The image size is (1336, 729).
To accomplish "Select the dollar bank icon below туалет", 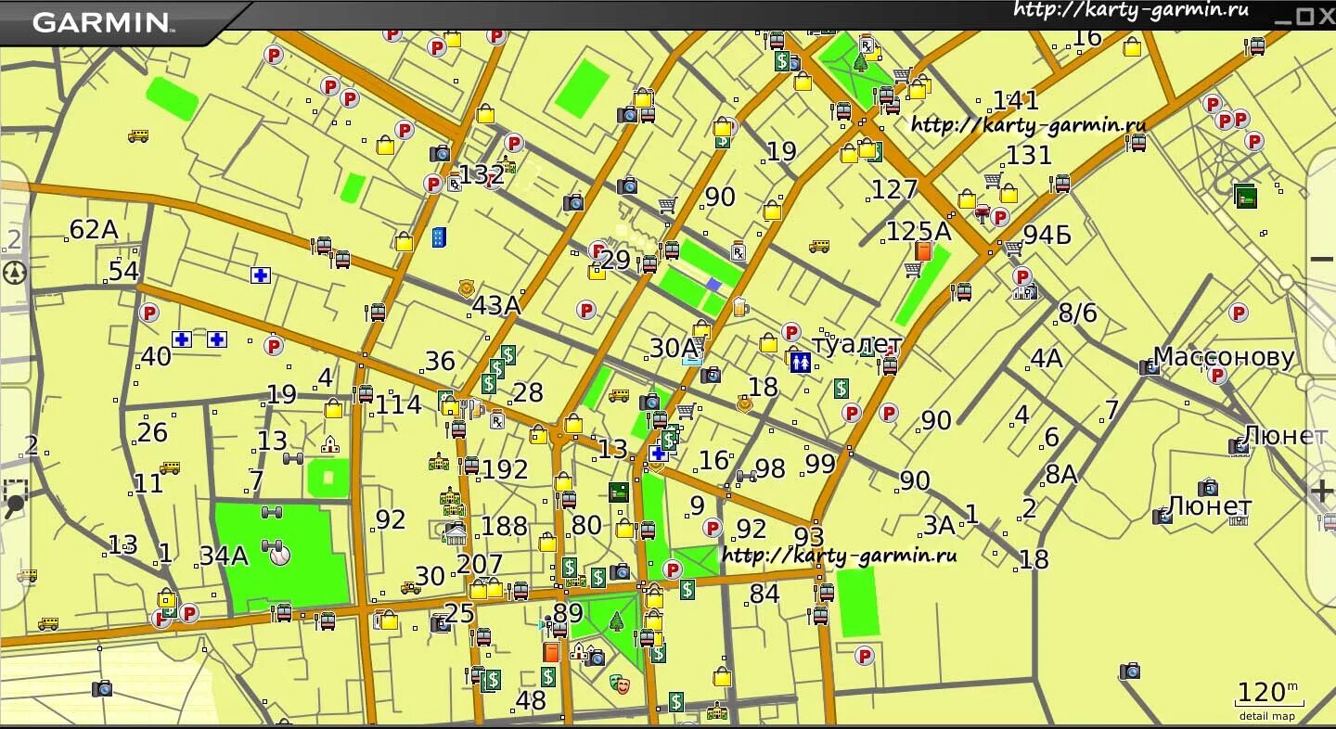I will pyautogui.click(x=841, y=388).
